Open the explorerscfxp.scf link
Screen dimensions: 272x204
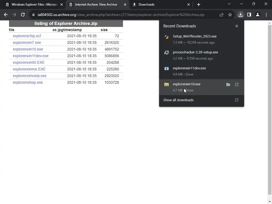coord(27,36)
